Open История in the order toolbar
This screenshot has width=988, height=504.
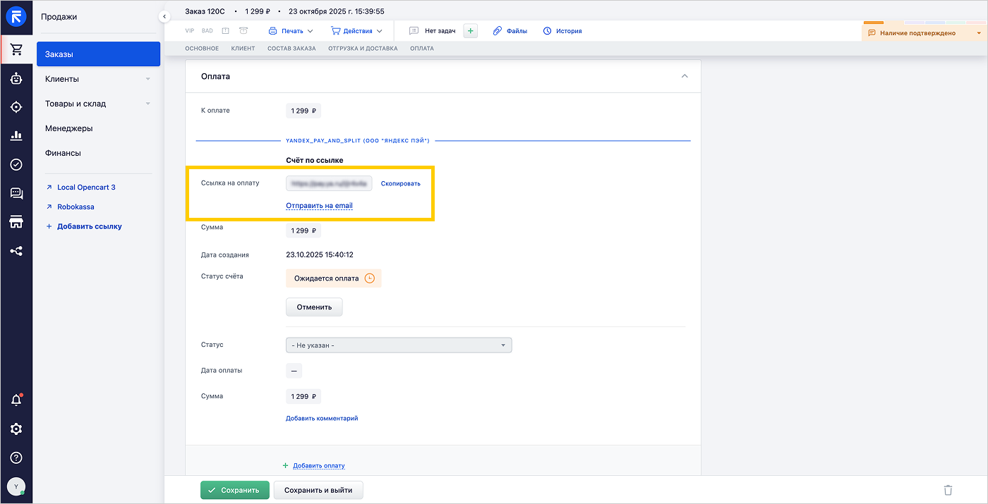tap(562, 31)
